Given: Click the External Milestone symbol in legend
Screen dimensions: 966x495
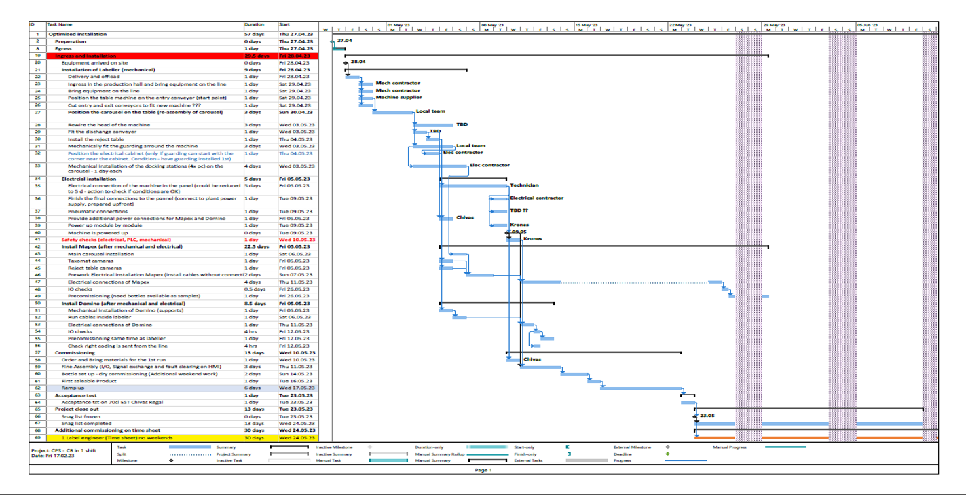Looking at the screenshot, I should point(668,447).
